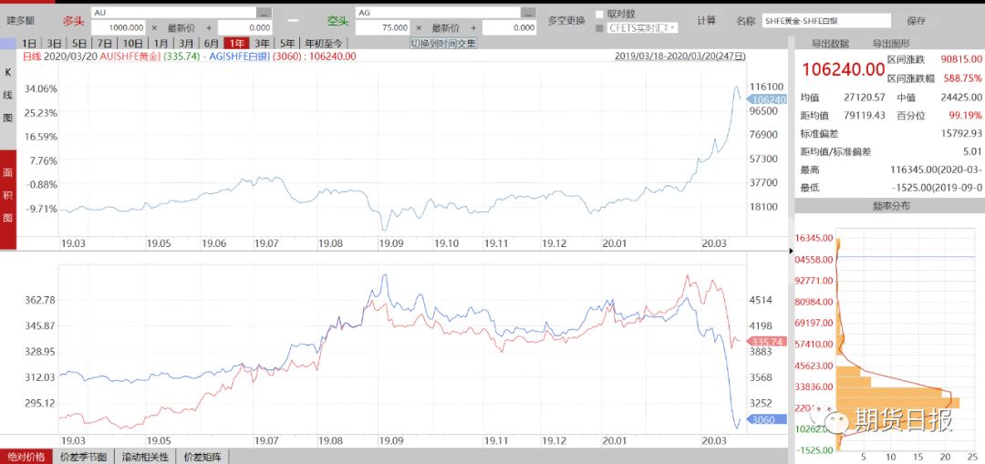Open the CFETS实时汇率 dropdown
The height and width of the screenshot is (464, 985).
point(674,28)
